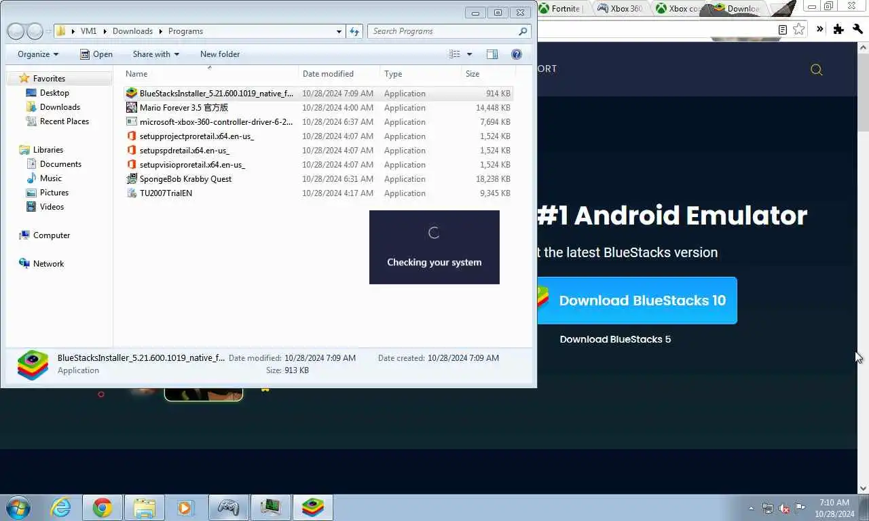Click BlueStacks taskbar icon
Viewport: 869px width, 521px height.
tap(313, 507)
